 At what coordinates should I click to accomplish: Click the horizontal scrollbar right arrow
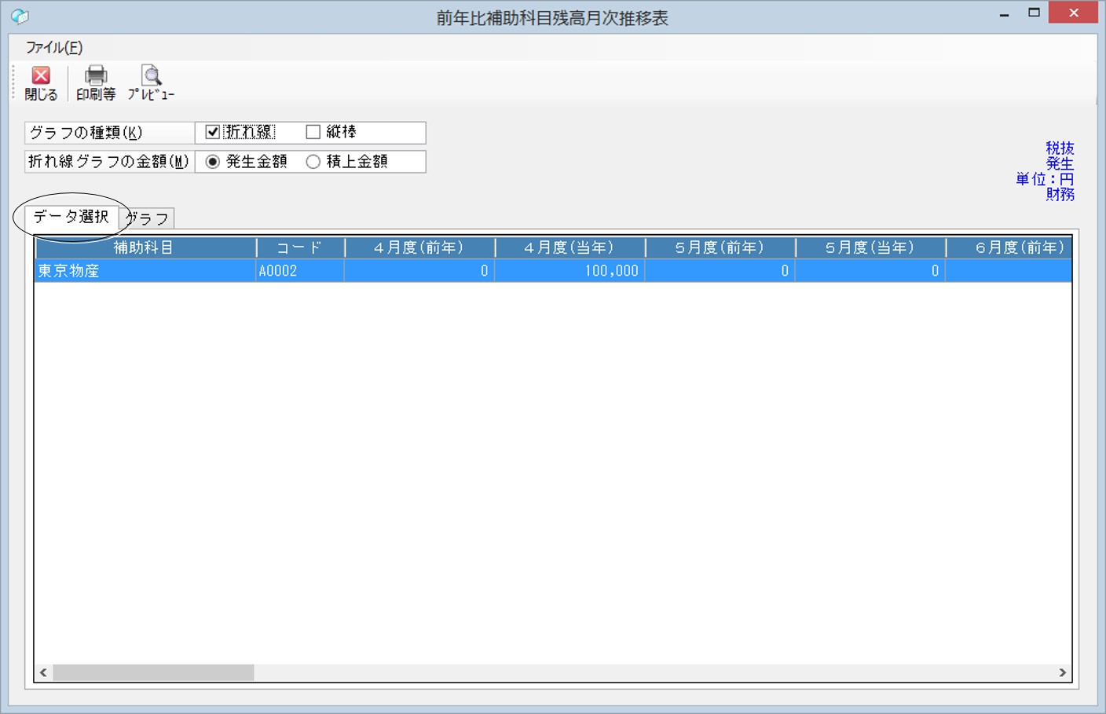pos(1062,672)
